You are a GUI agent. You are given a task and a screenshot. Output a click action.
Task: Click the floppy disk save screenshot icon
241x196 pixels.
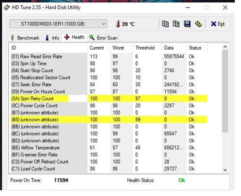(x=187, y=24)
